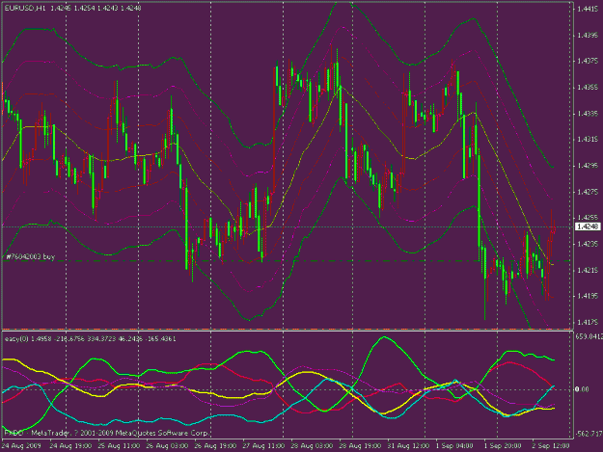Click the 1.4315 price scale label
The image size is (603, 452).
pos(588,140)
